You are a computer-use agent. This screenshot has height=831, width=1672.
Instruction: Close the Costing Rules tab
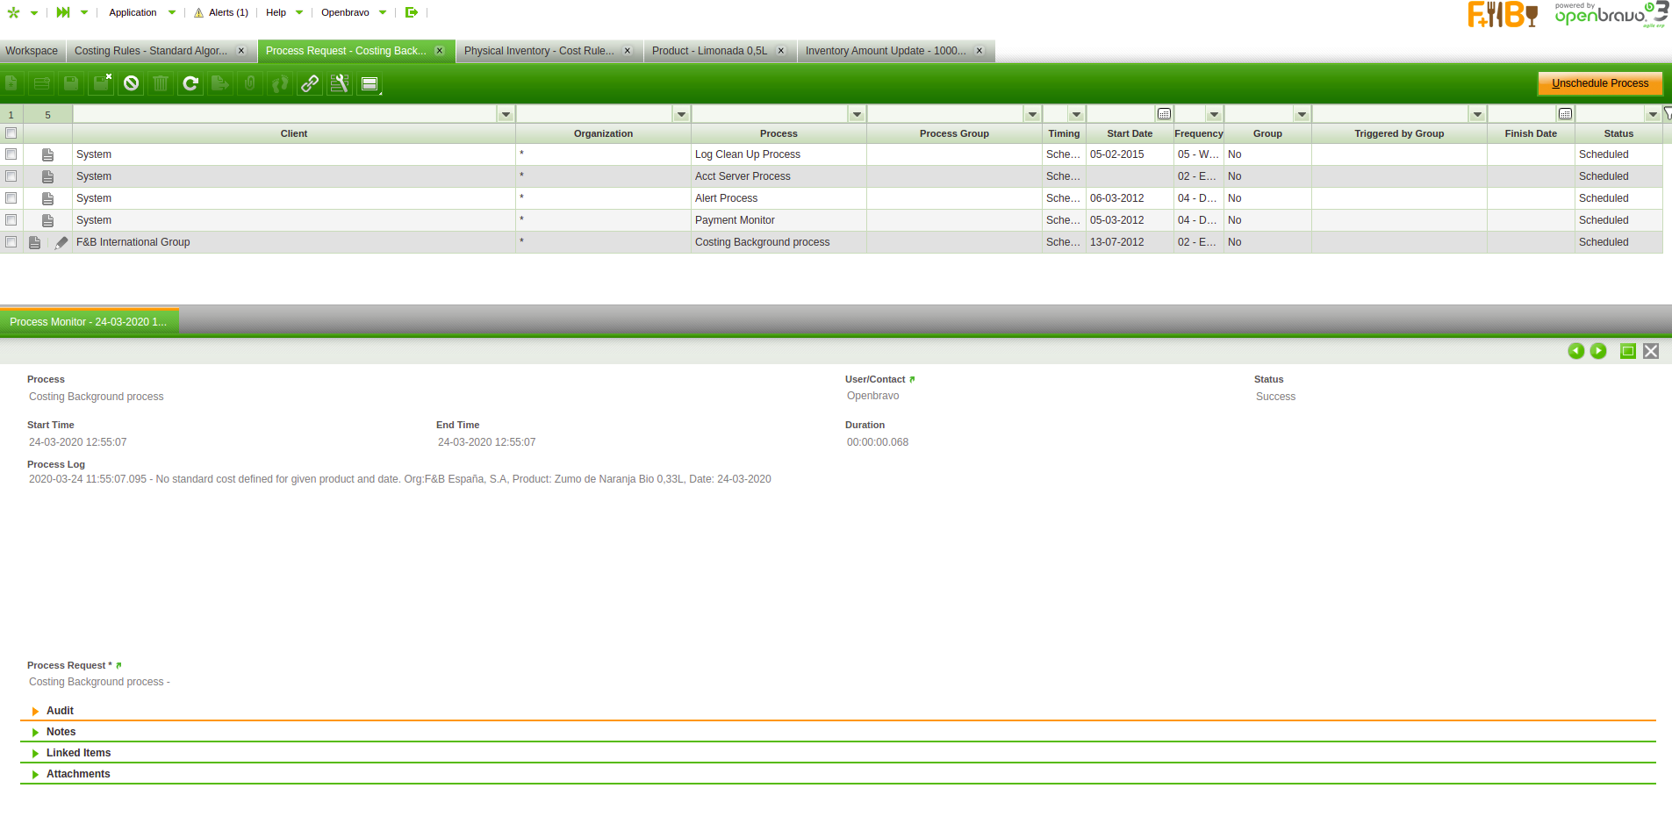click(x=241, y=51)
